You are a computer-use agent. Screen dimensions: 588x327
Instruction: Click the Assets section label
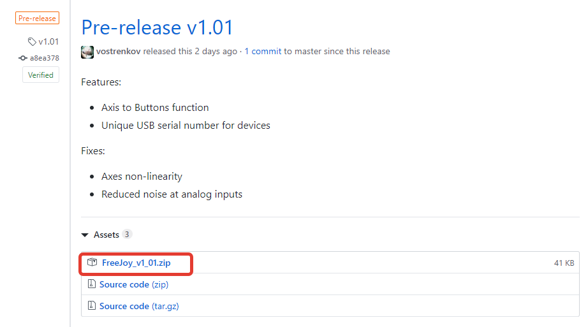[x=107, y=235]
